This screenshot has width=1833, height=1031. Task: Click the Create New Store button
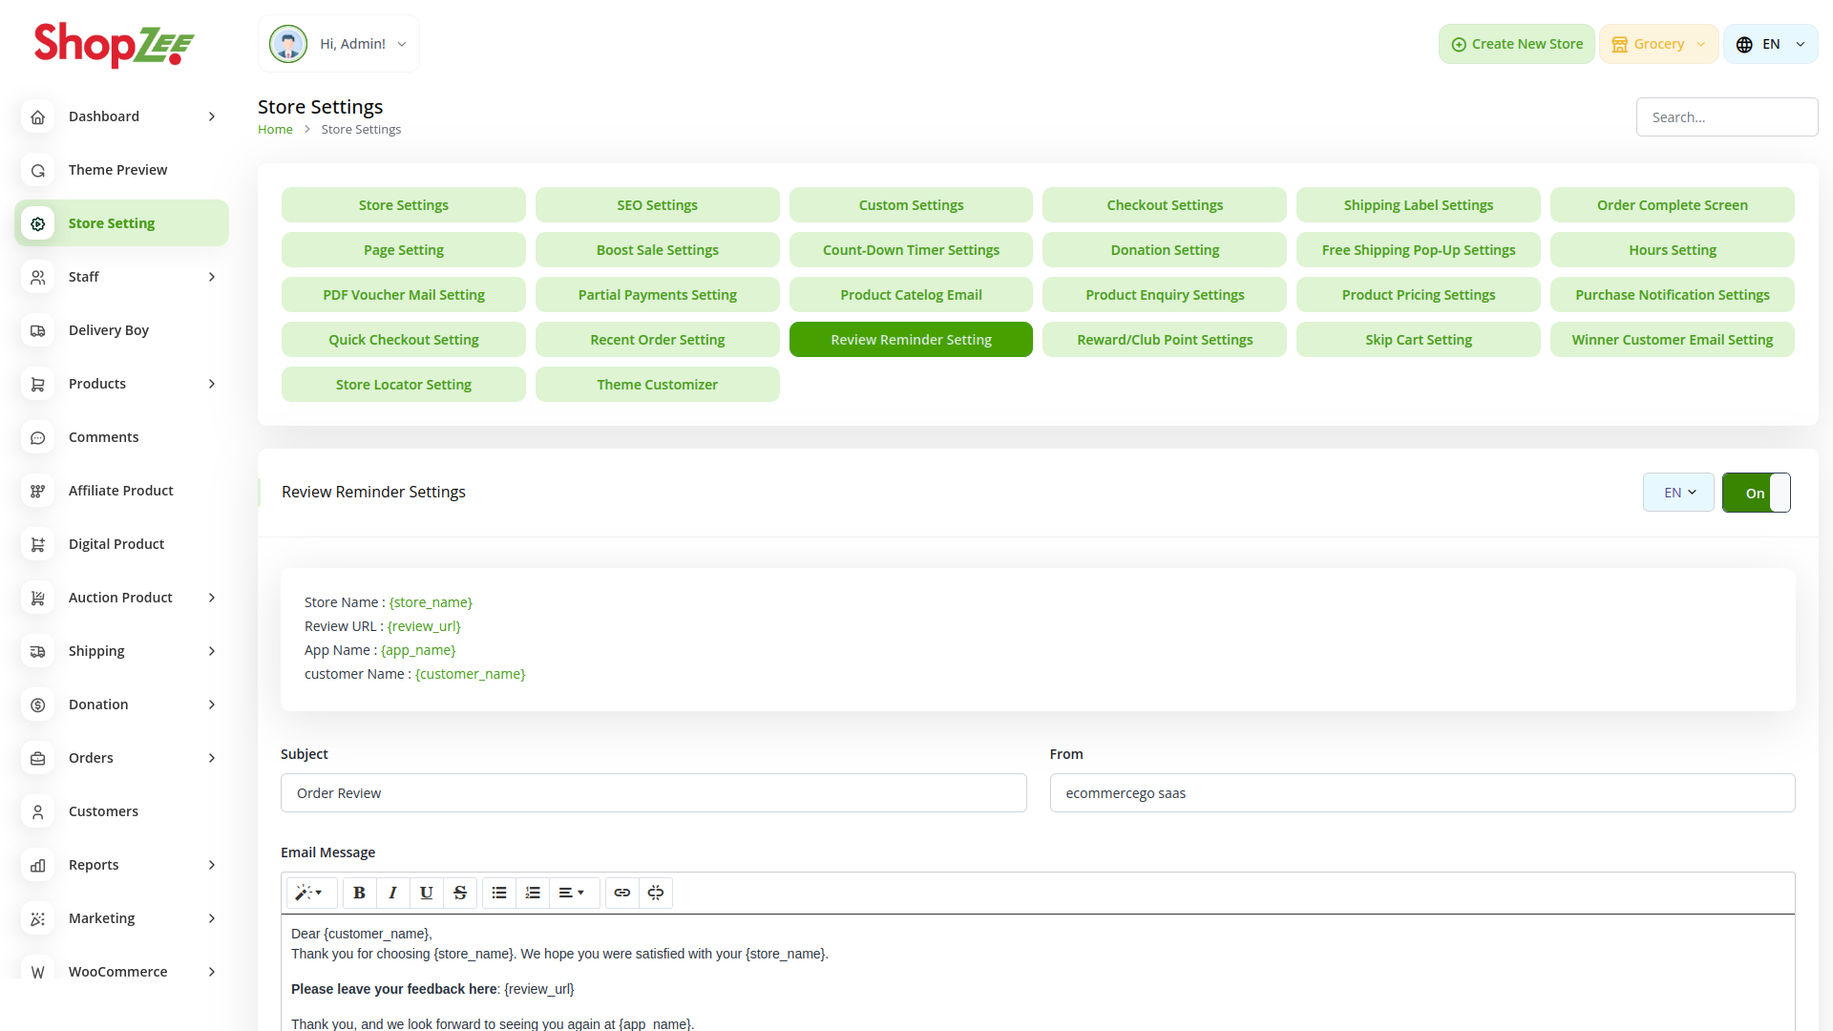pos(1516,44)
